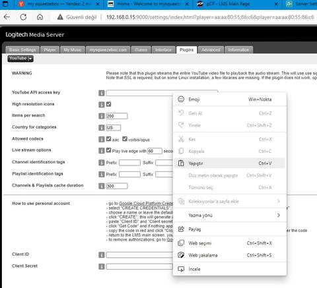Reload the page with refresh icon
The image size is (317, 288).
point(23,17)
